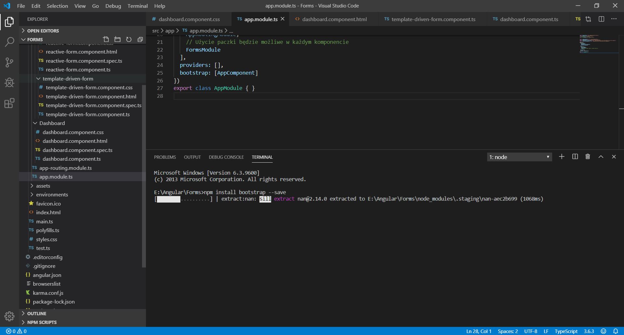Open the feedback smiley in status bar
Viewport: 624px width, 335px height.
point(604,331)
